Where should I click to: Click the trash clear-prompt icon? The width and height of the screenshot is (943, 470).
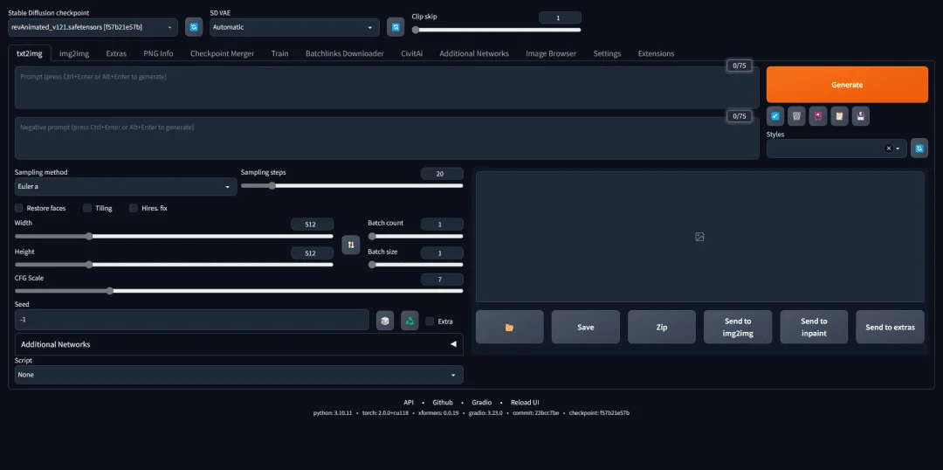tap(797, 116)
